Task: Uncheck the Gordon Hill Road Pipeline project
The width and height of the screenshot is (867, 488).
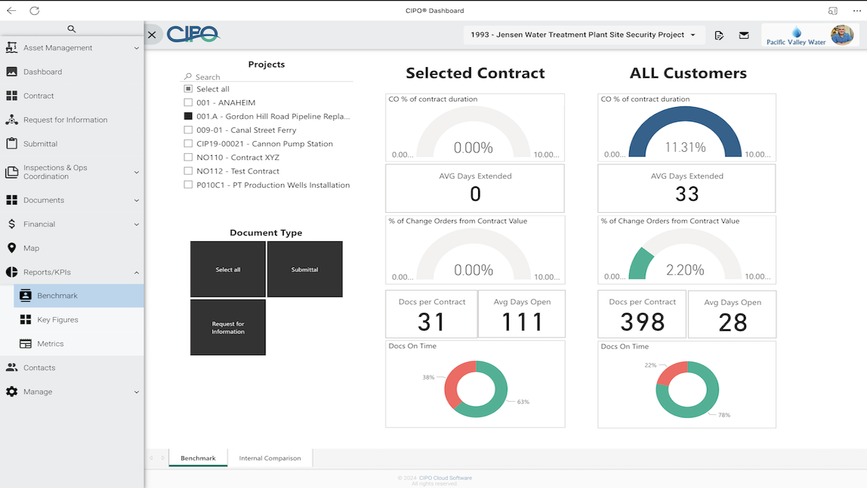Action: click(188, 116)
